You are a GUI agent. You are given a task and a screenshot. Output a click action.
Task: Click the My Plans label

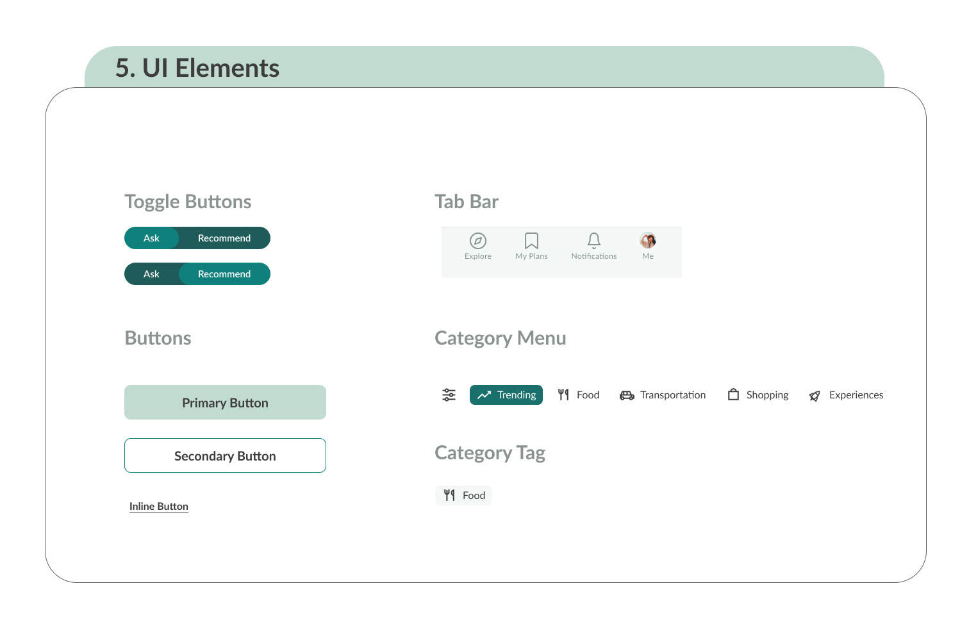point(531,256)
